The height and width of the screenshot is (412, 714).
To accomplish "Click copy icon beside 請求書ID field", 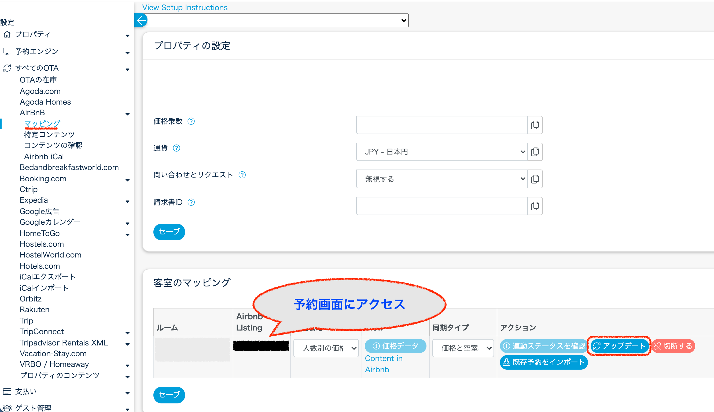I will 535,206.
